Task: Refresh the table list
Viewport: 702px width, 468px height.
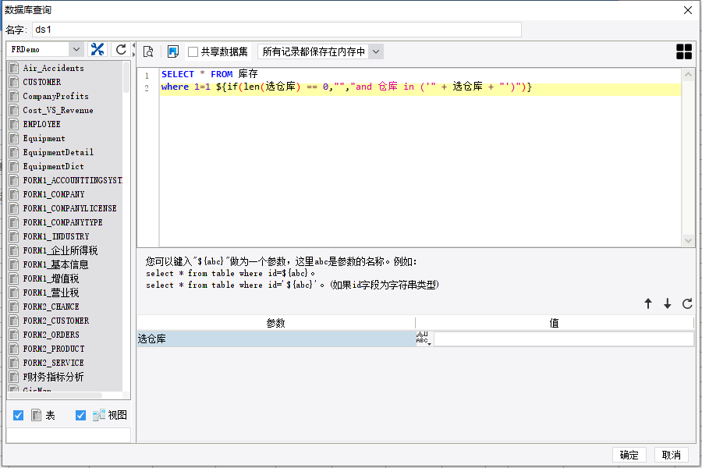Action: pyautogui.click(x=121, y=49)
